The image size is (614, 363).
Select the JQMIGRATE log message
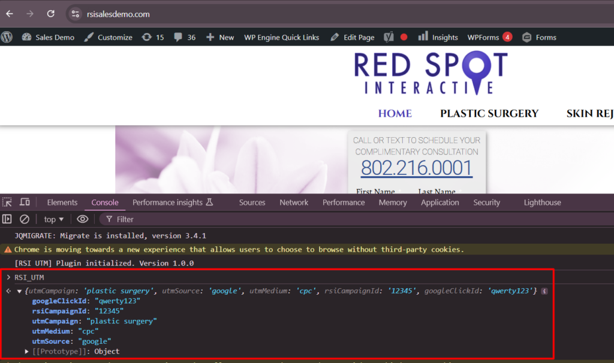(110, 235)
